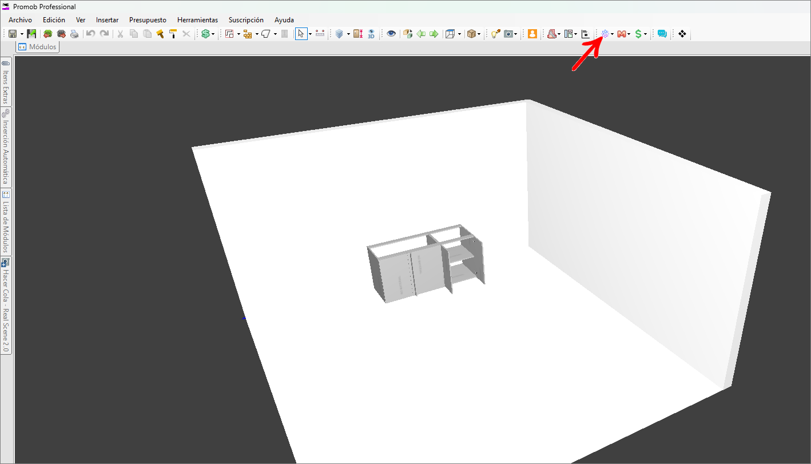The height and width of the screenshot is (464, 811).
Task: Toggle the hammer tool in the toolbar
Action: click(x=160, y=34)
